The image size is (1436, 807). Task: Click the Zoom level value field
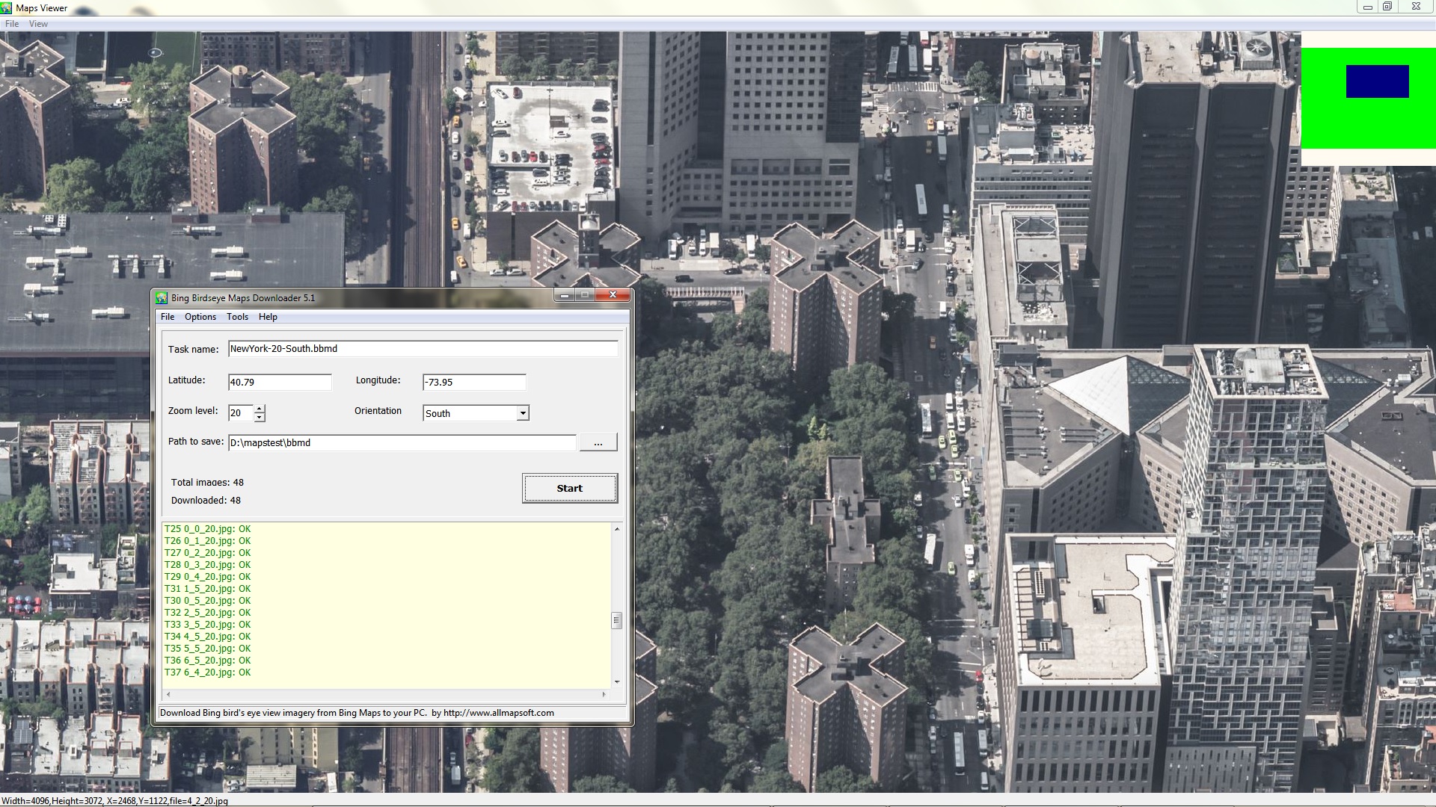(x=241, y=412)
